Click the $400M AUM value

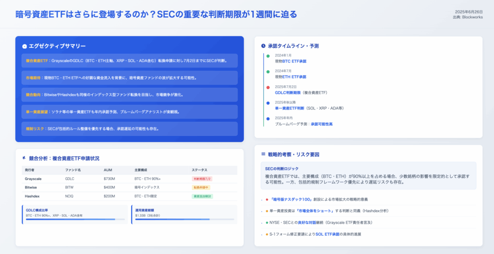coord(109,187)
